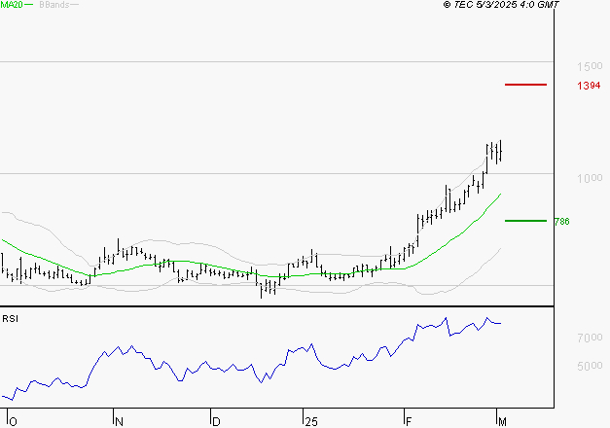Click the latest price bar at the chart's right end

500,151
